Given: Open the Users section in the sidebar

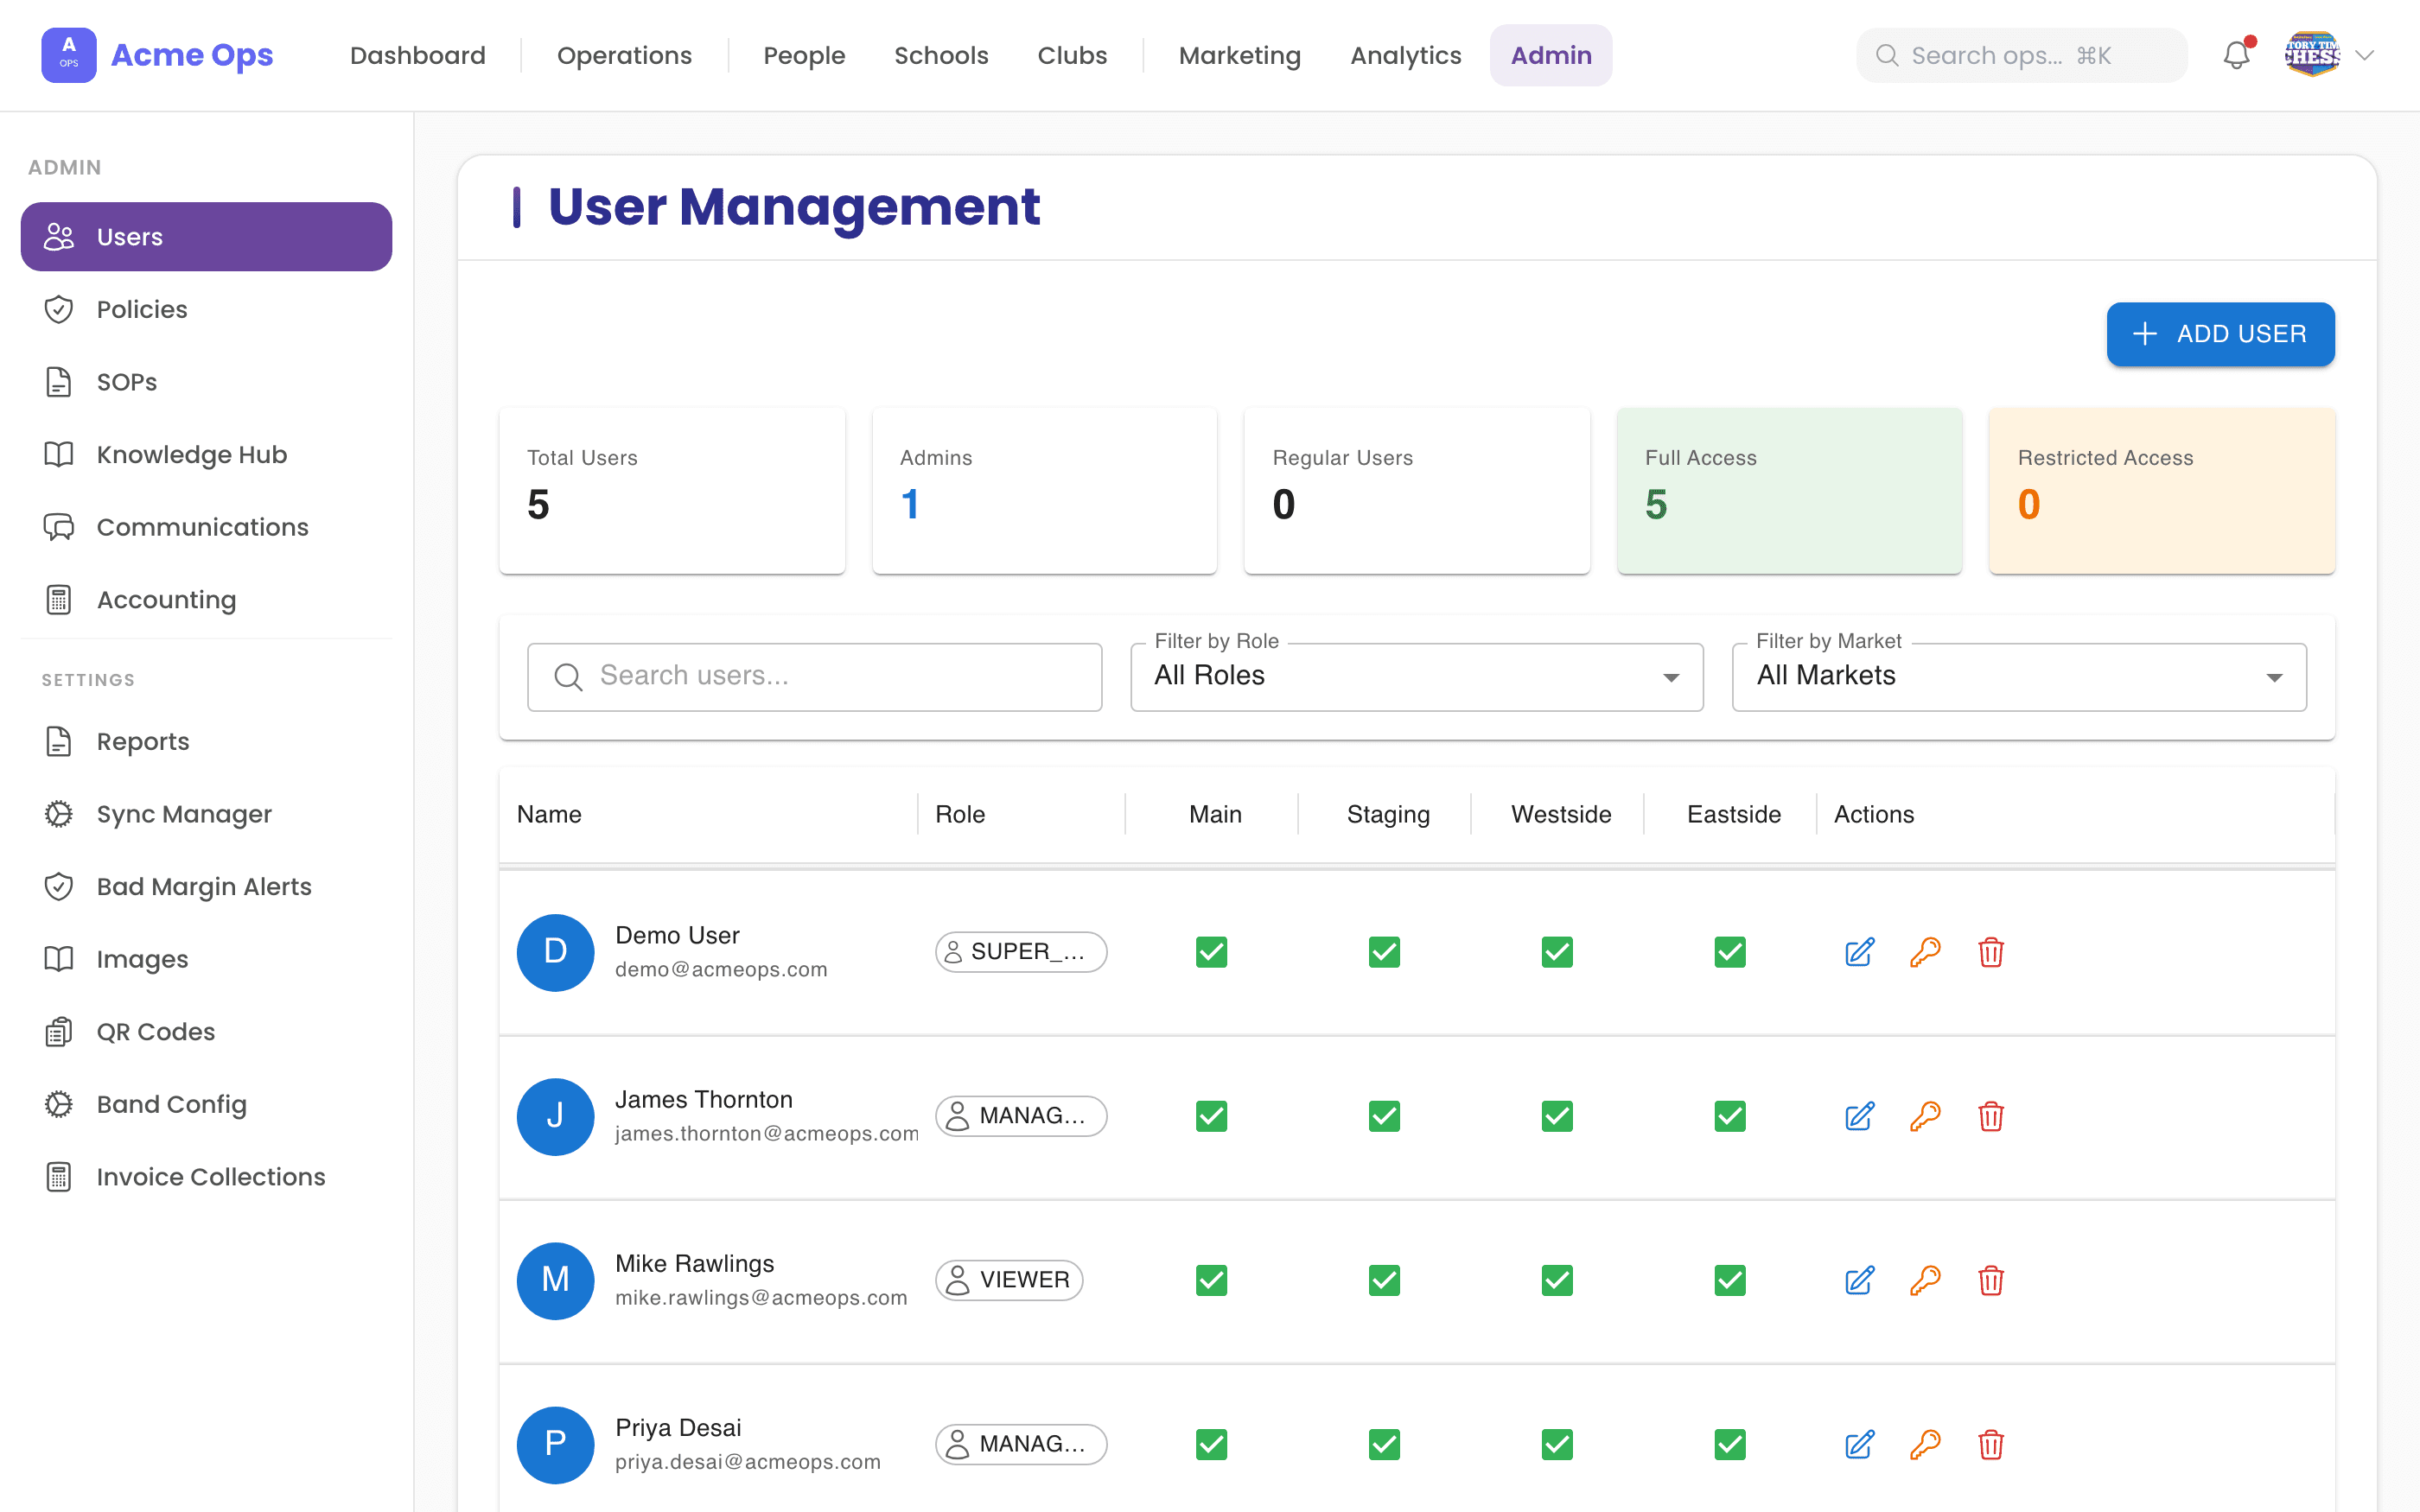Looking at the screenshot, I should click(206, 236).
